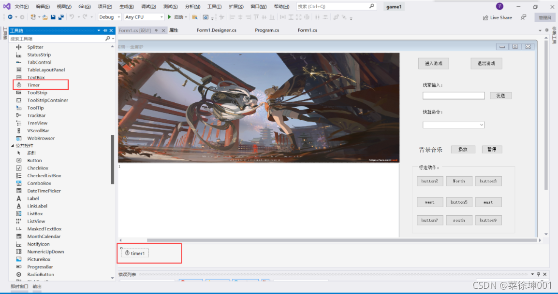Select the WebBrowser icon
The width and height of the screenshot is (558, 294).
click(19, 138)
